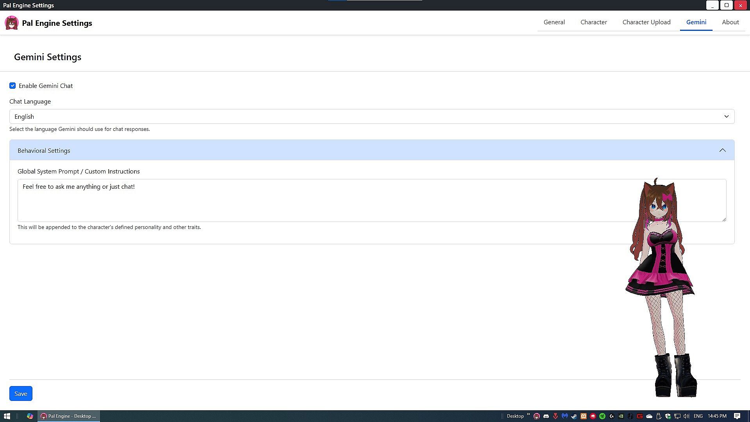This screenshot has height=422, width=750.
Task: Go to the About tab
Action: click(730, 22)
